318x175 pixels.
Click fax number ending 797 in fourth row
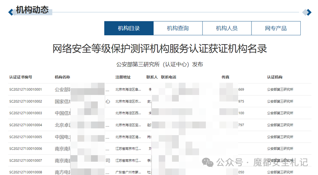pos(241,125)
